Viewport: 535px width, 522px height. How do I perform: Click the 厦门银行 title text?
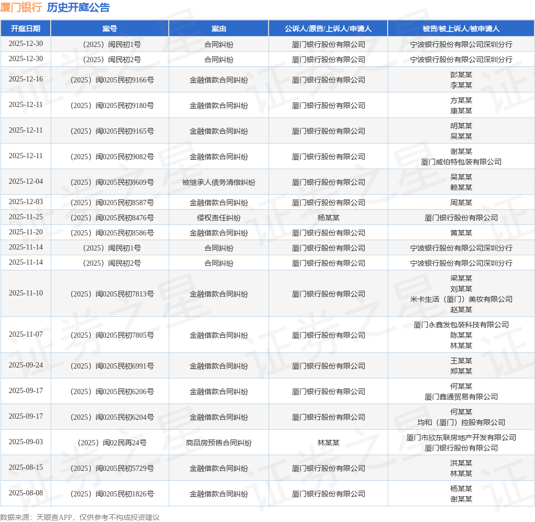click(x=21, y=7)
